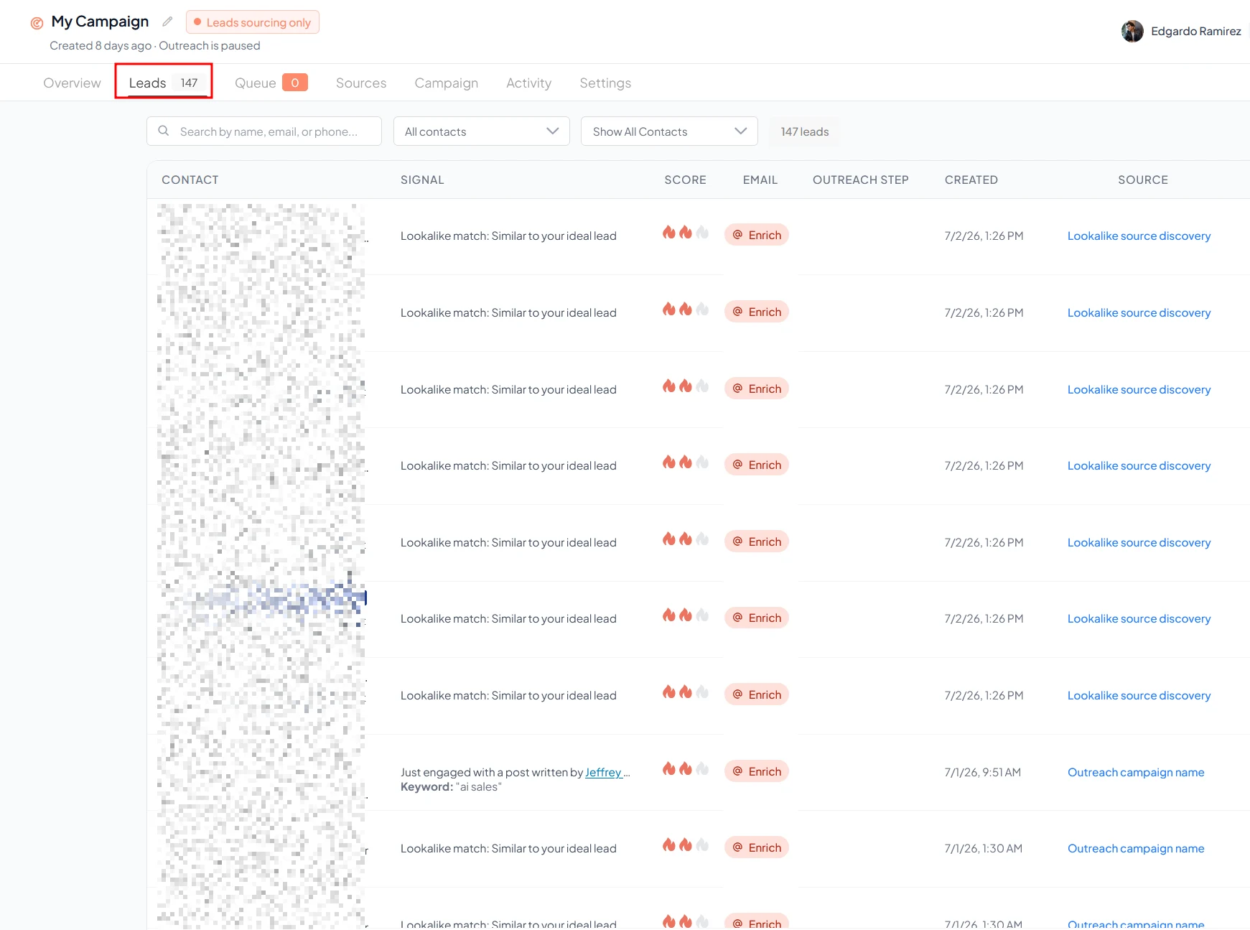The image size is (1250, 930).
Task: Open Lookalike source discovery link in fourth row
Action: [1139, 465]
